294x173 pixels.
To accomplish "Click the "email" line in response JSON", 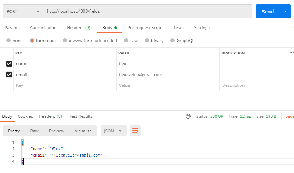I will click(x=66, y=155).
